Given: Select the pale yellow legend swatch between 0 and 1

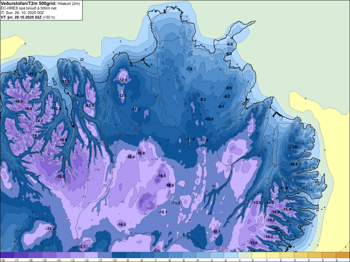Looking at the screenshot, I should pyautogui.click(x=259, y=255).
